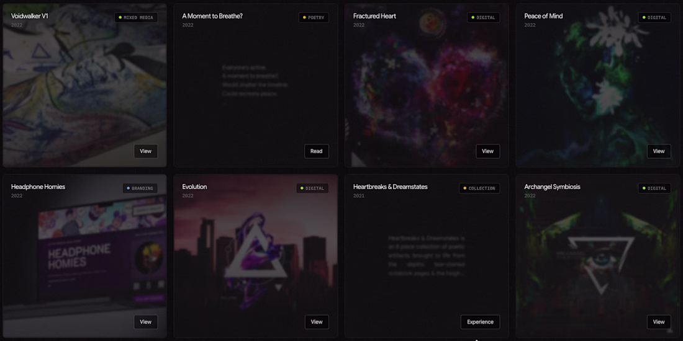Select the BRANDING tag badge
683x341 pixels.
(x=140, y=188)
